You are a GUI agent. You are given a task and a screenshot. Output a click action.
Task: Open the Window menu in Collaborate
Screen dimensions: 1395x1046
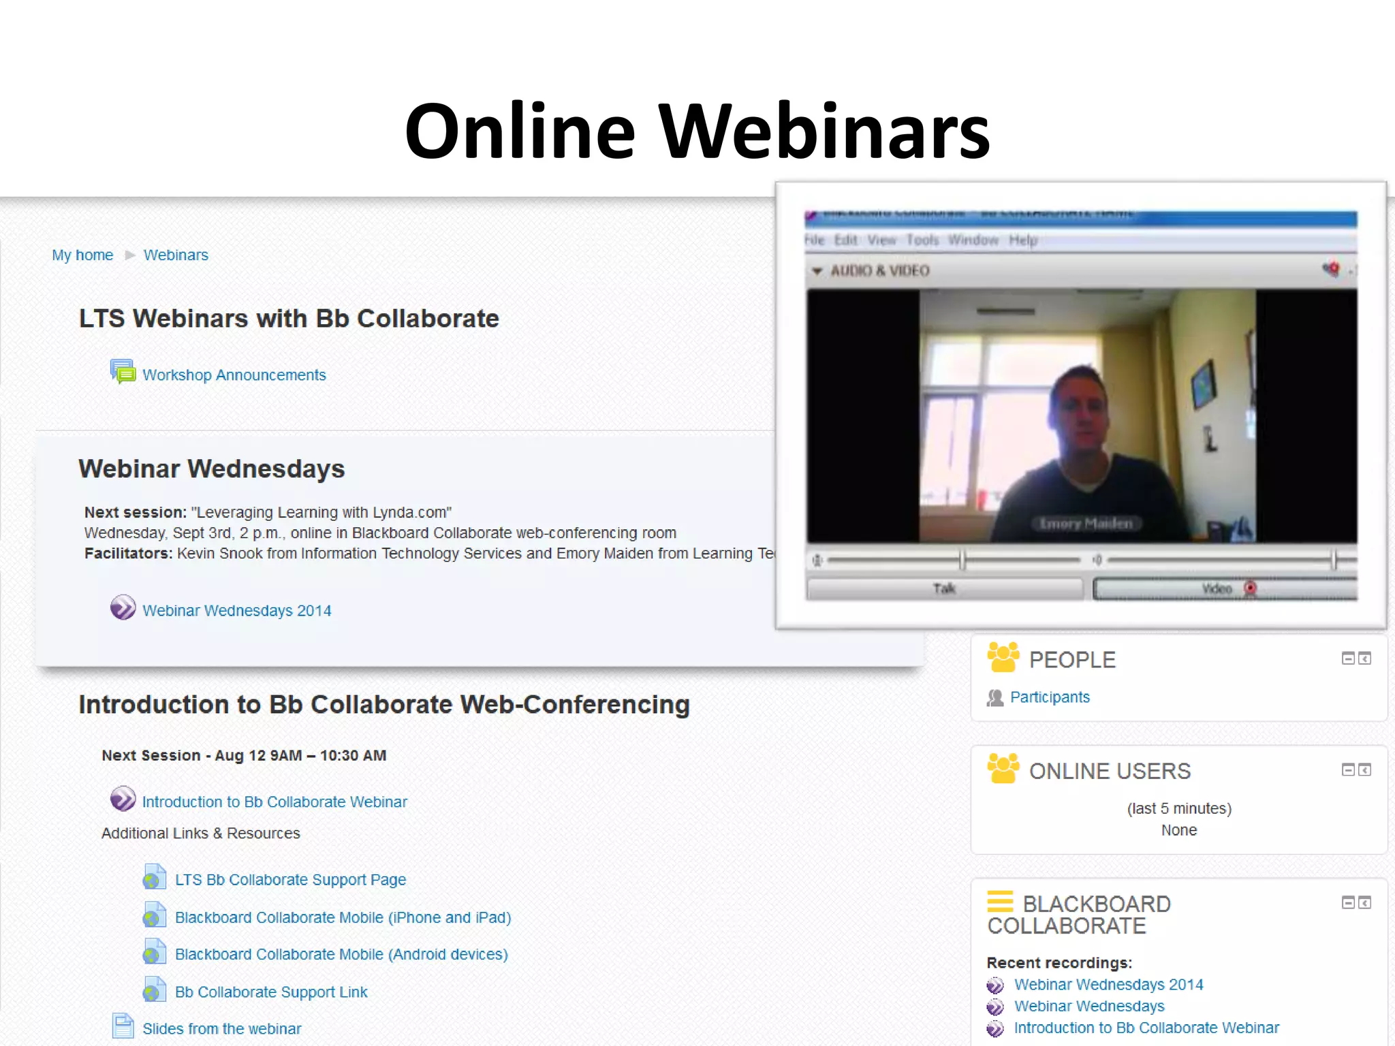click(x=973, y=240)
